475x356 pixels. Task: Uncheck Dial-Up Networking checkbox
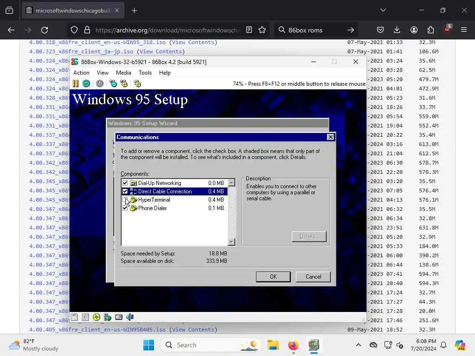pos(125,183)
